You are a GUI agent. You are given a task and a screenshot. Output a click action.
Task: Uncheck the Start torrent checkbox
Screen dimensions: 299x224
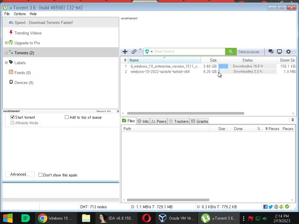[12, 117]
